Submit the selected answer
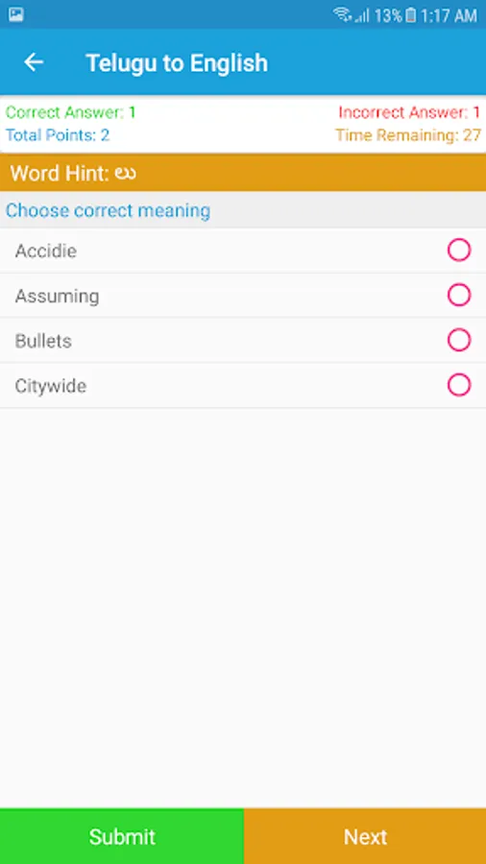Image resolution: width=486 pixels, height=864 pixels. point(122,836)
